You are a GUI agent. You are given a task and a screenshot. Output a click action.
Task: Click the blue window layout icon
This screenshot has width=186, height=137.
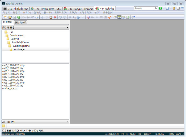pyautogui.click(x=167, y=8)
